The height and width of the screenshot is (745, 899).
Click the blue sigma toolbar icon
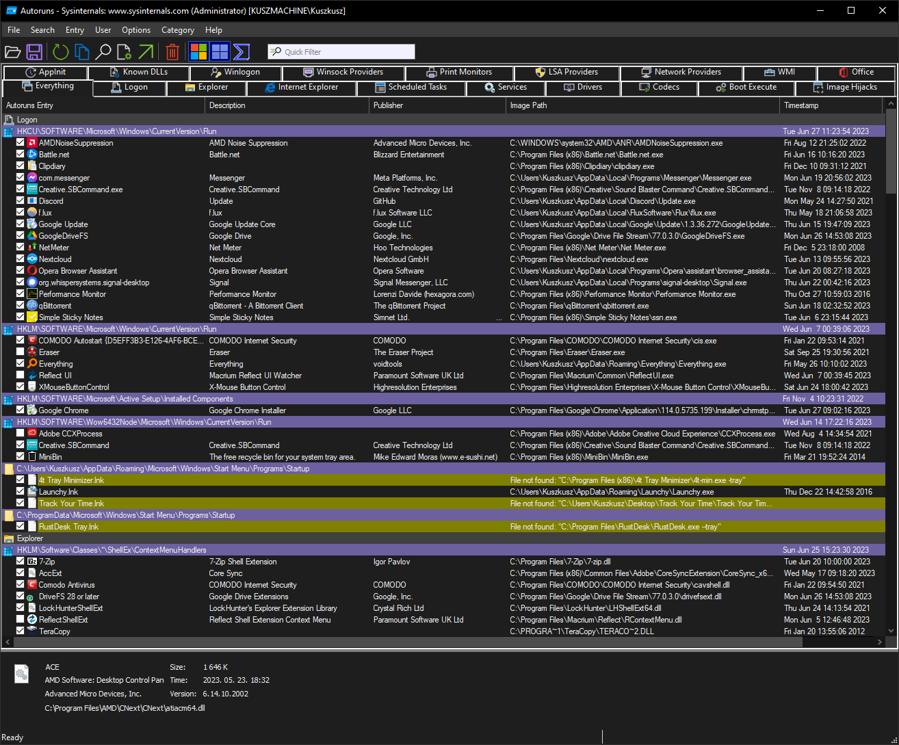click(241, 52)
